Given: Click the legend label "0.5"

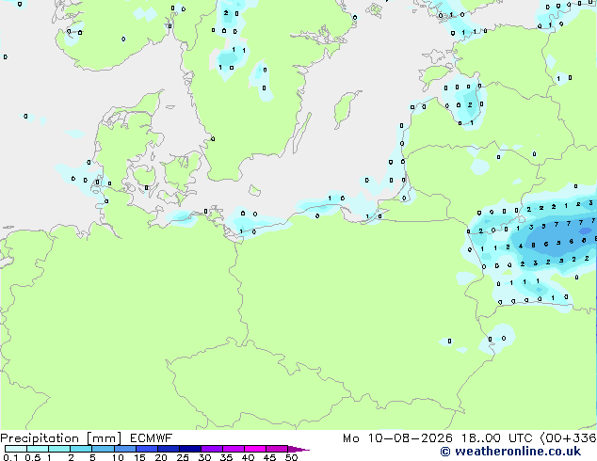Looking at the screenshot, I should [x=33, y=457].
